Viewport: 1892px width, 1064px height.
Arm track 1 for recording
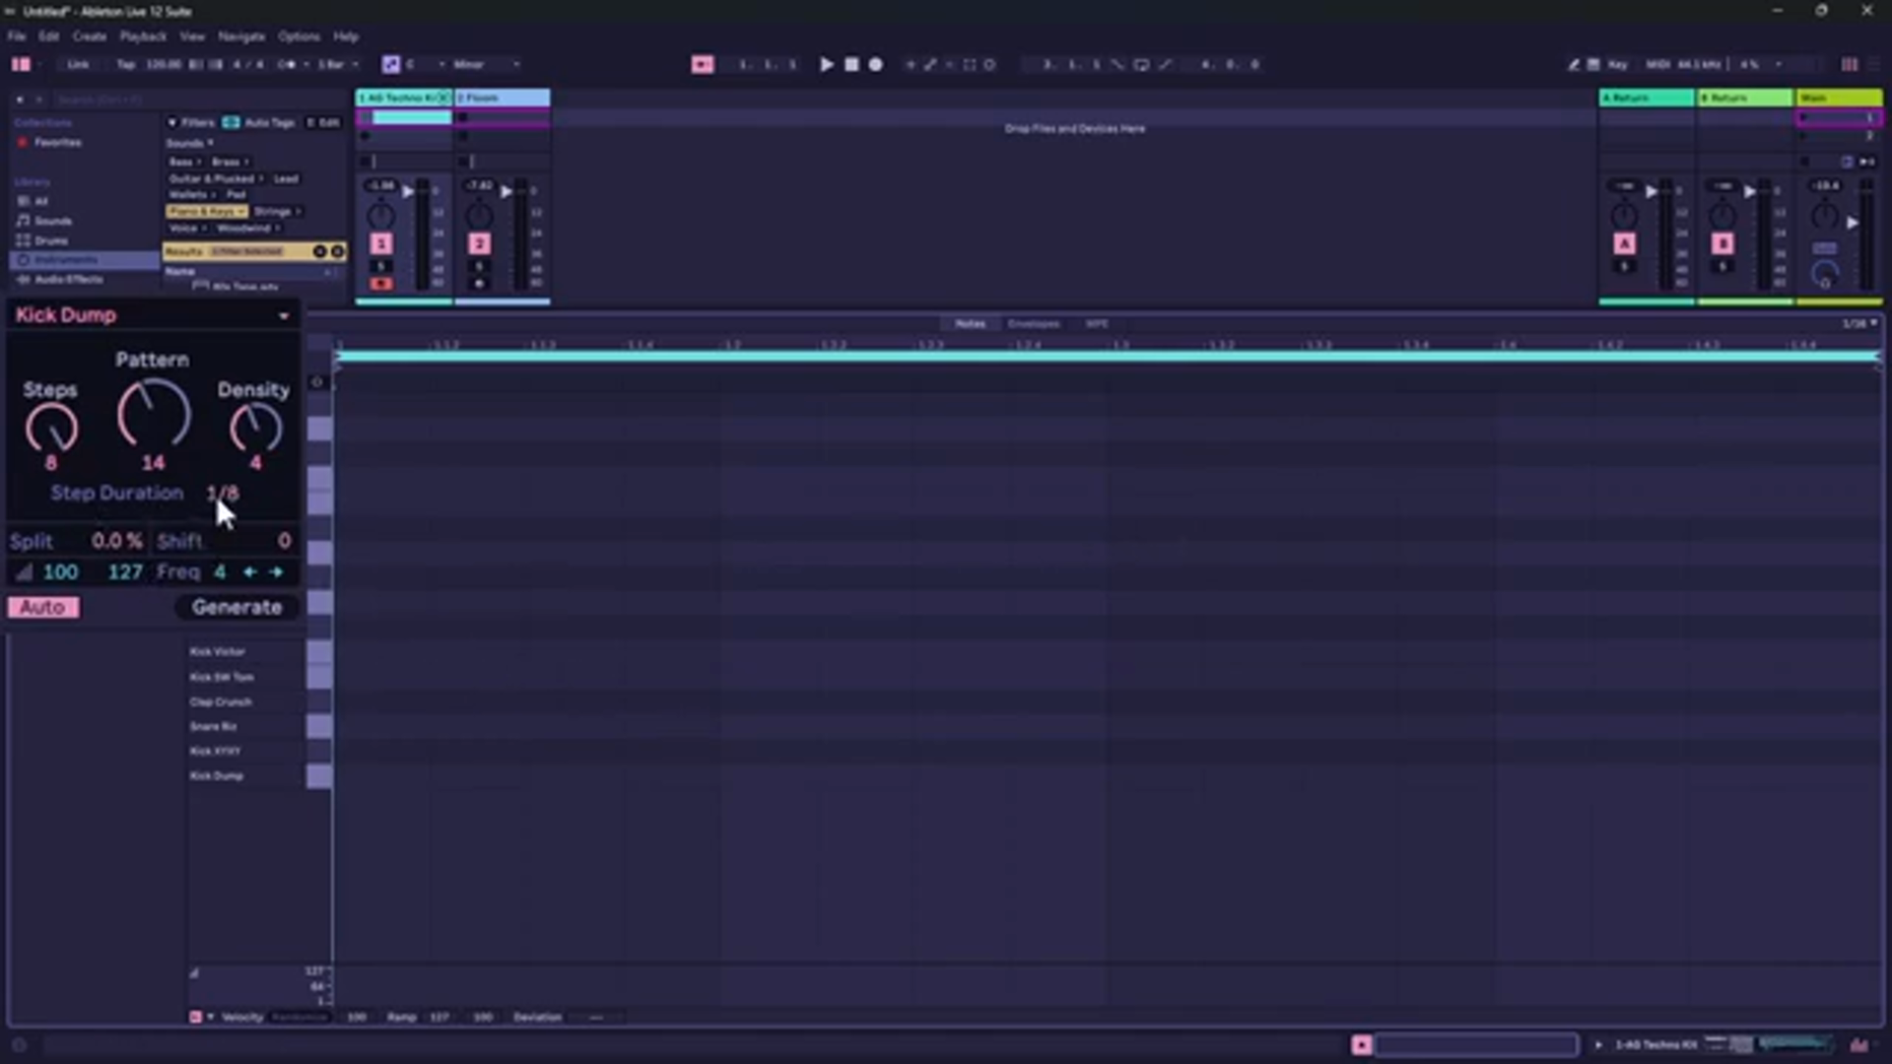[x=381, y=284]
